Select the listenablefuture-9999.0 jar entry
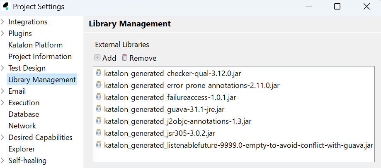 point(238,145)
